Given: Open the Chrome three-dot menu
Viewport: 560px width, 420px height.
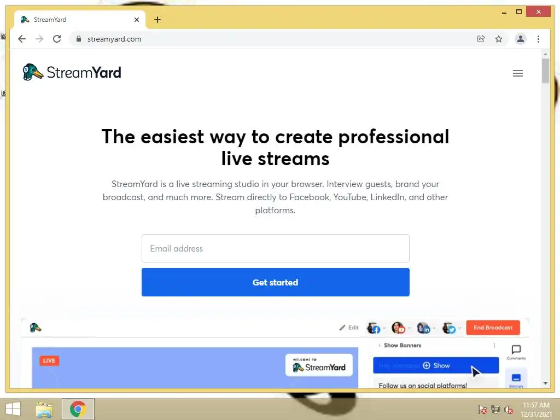Looking at the screenshot, I should (538, 39).
